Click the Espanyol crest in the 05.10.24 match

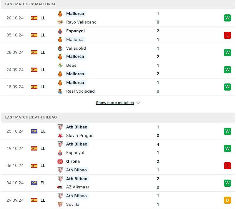(60, 31)
